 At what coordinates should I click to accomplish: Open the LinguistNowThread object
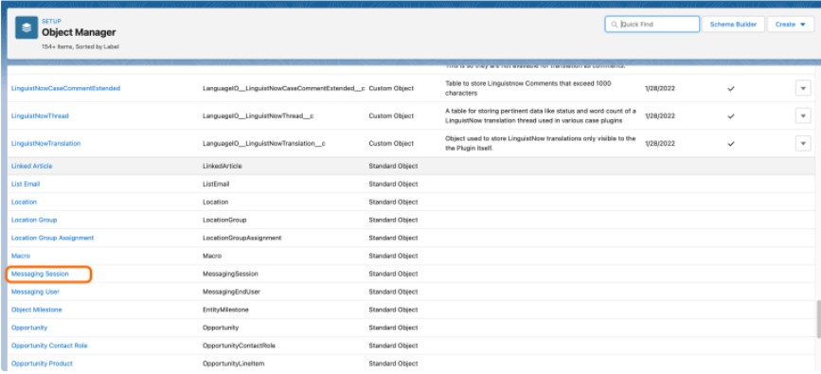click(40, 116)
